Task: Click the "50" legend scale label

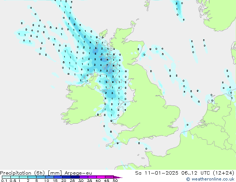Action: (x=115, y=181)
